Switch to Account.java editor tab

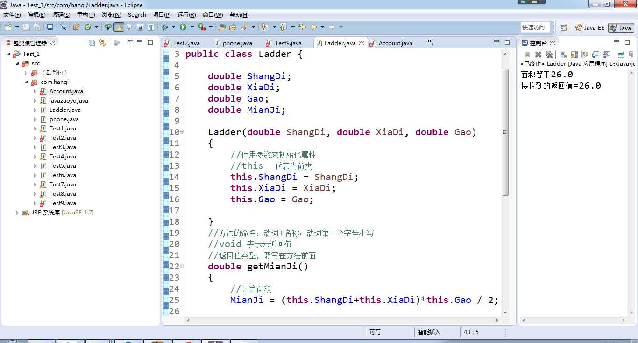point(391,43)
